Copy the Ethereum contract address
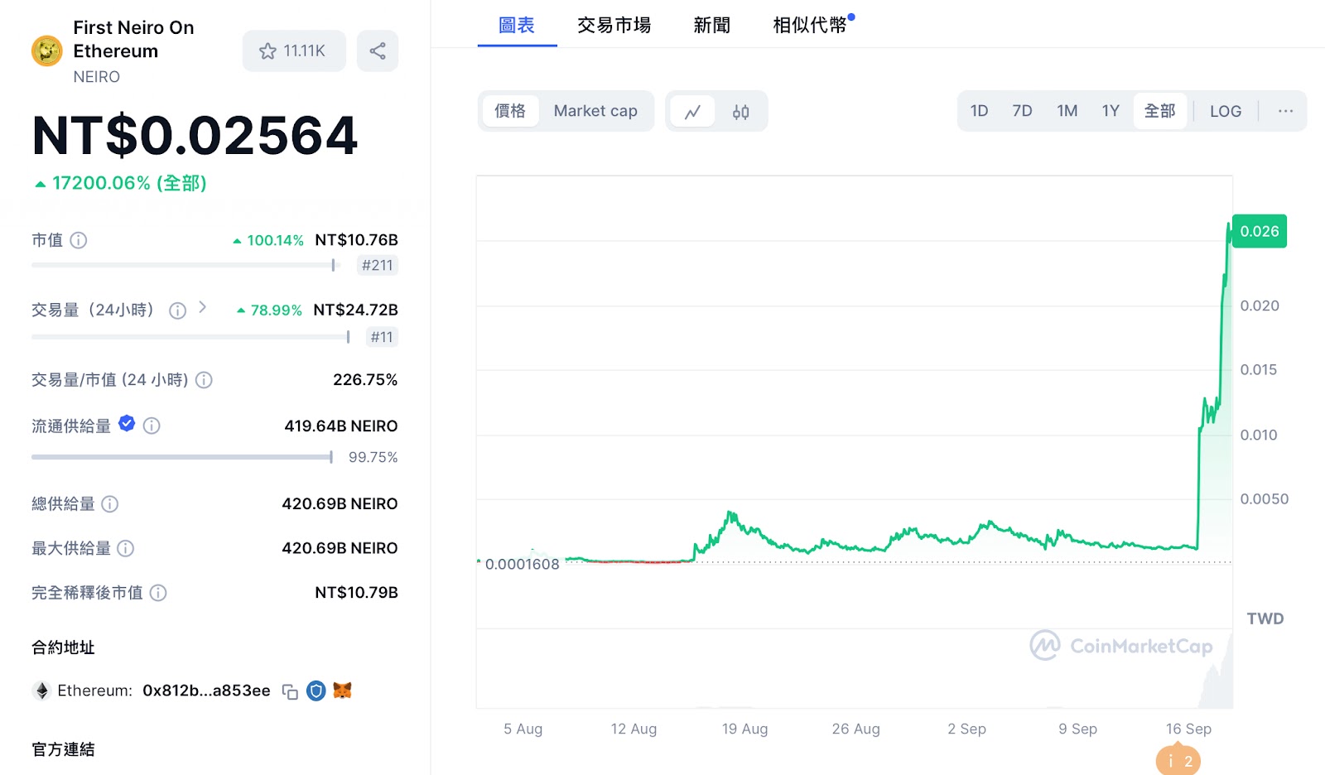Screen dimensions: 1325x775 click(290, 691)
